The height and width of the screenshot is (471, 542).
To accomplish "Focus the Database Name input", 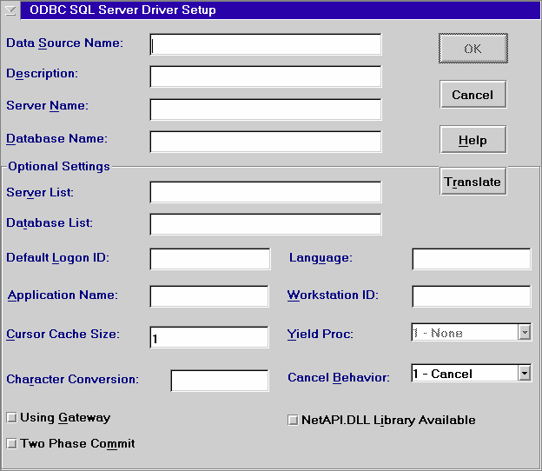I will pos(266,142).
